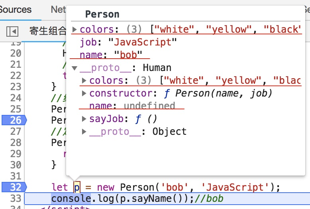
Task: Expand top-level colors array in popup
Action: 75,30
